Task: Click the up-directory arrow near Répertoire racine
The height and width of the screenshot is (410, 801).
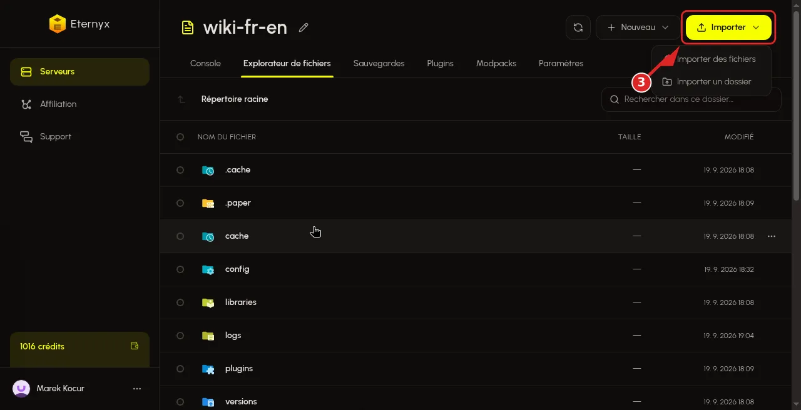Action: [181, 99]
